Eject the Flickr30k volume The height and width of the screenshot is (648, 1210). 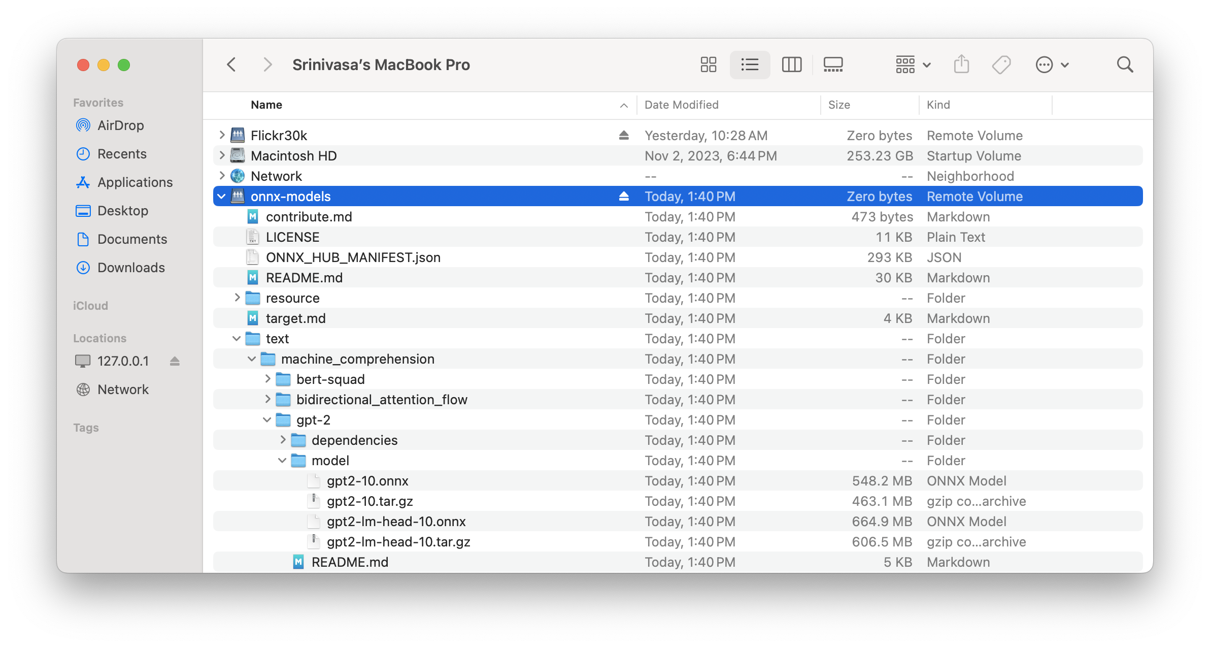(x=624, y=136)
